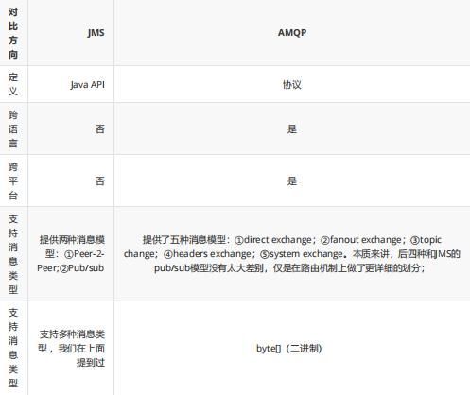Select the AMQP column header
Screen dimensions: 470x395
pos(292,33)
